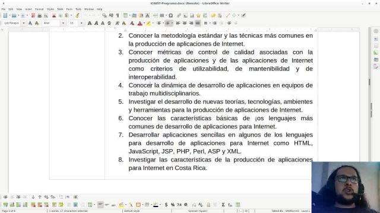Click the Print icon
This screenshot has width=380, height=213.
click(x=40, y=15)
